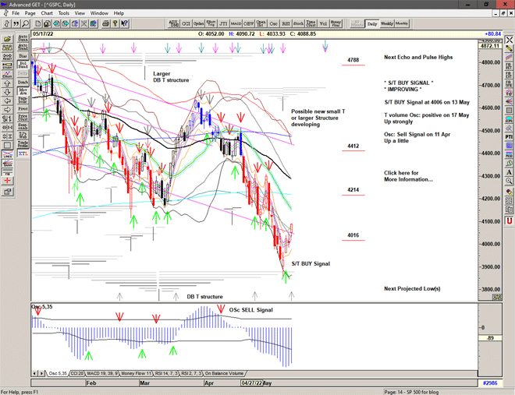Open the Chart menu
This screenshot has width=515, height=395.
(x=47, y=13)
